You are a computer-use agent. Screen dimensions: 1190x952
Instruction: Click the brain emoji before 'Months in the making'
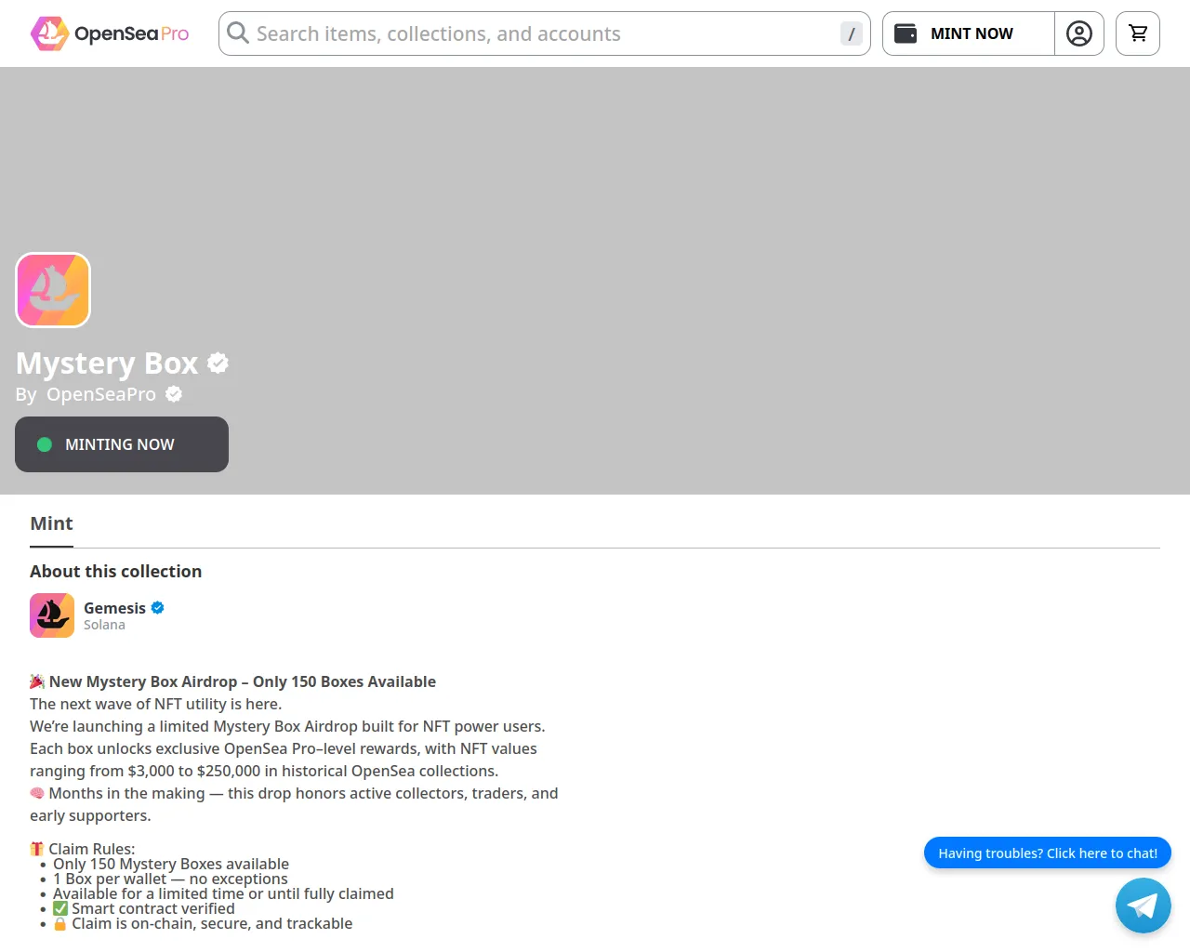[x=37, y=793]
